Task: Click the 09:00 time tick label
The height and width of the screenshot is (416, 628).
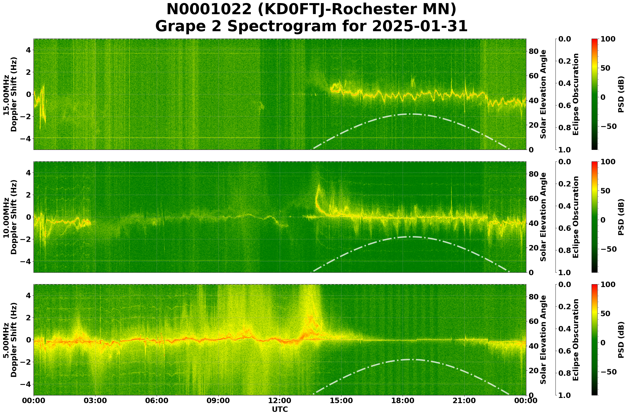Action: pos(218,401)
